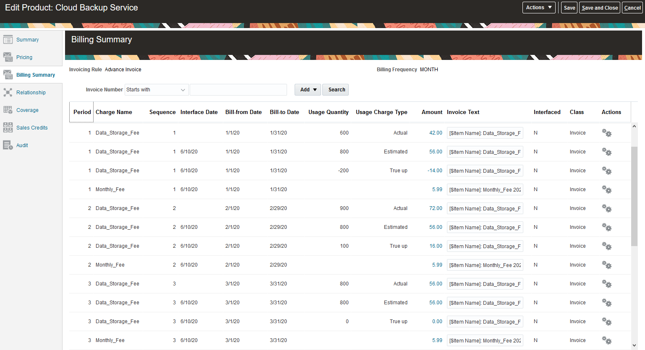Open the Add dropdown button
Screen dimensions: 645x350
pyautogui.click(x=308, y=90)
